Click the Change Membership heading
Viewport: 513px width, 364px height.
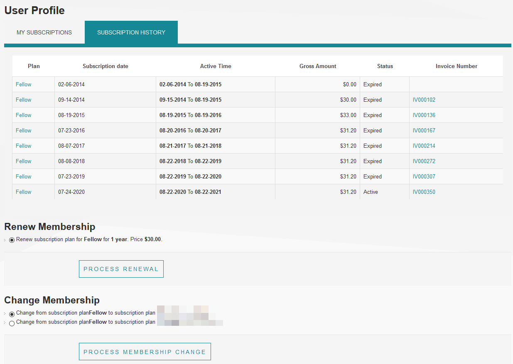coord(52,300)
